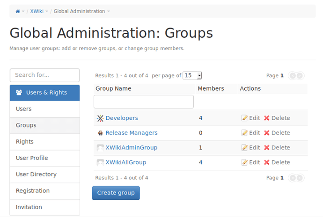Click the Developers members count 4
The width and height of the screenshot is (323, 217).
click(200, 118)
